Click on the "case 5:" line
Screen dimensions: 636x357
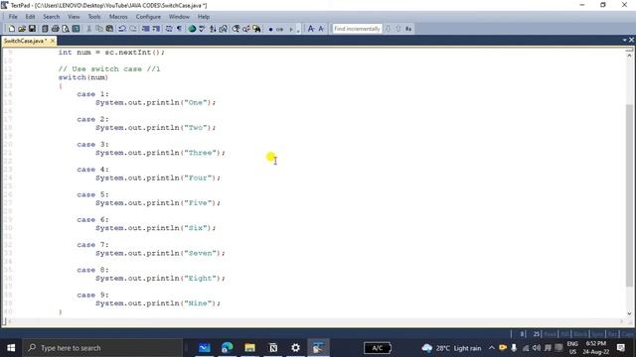pyautogui.click(x=92, y=194)
